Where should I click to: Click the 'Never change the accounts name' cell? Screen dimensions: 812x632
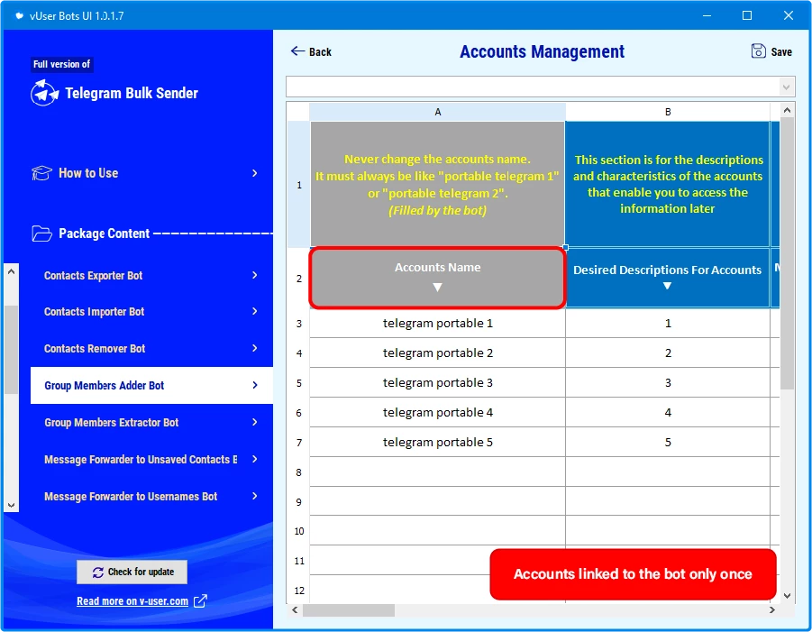pyautogui.click(x=438, y=185)
